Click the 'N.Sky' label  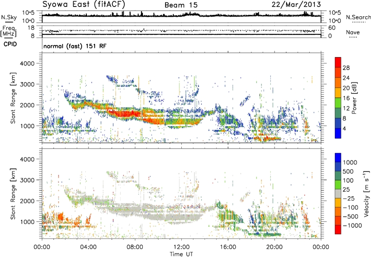point(9,17)
